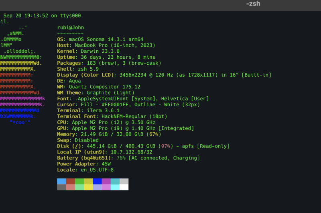Pick the dark gray swatch in bottom row
This screenshot has height=213, width=321.
[61, 187]
